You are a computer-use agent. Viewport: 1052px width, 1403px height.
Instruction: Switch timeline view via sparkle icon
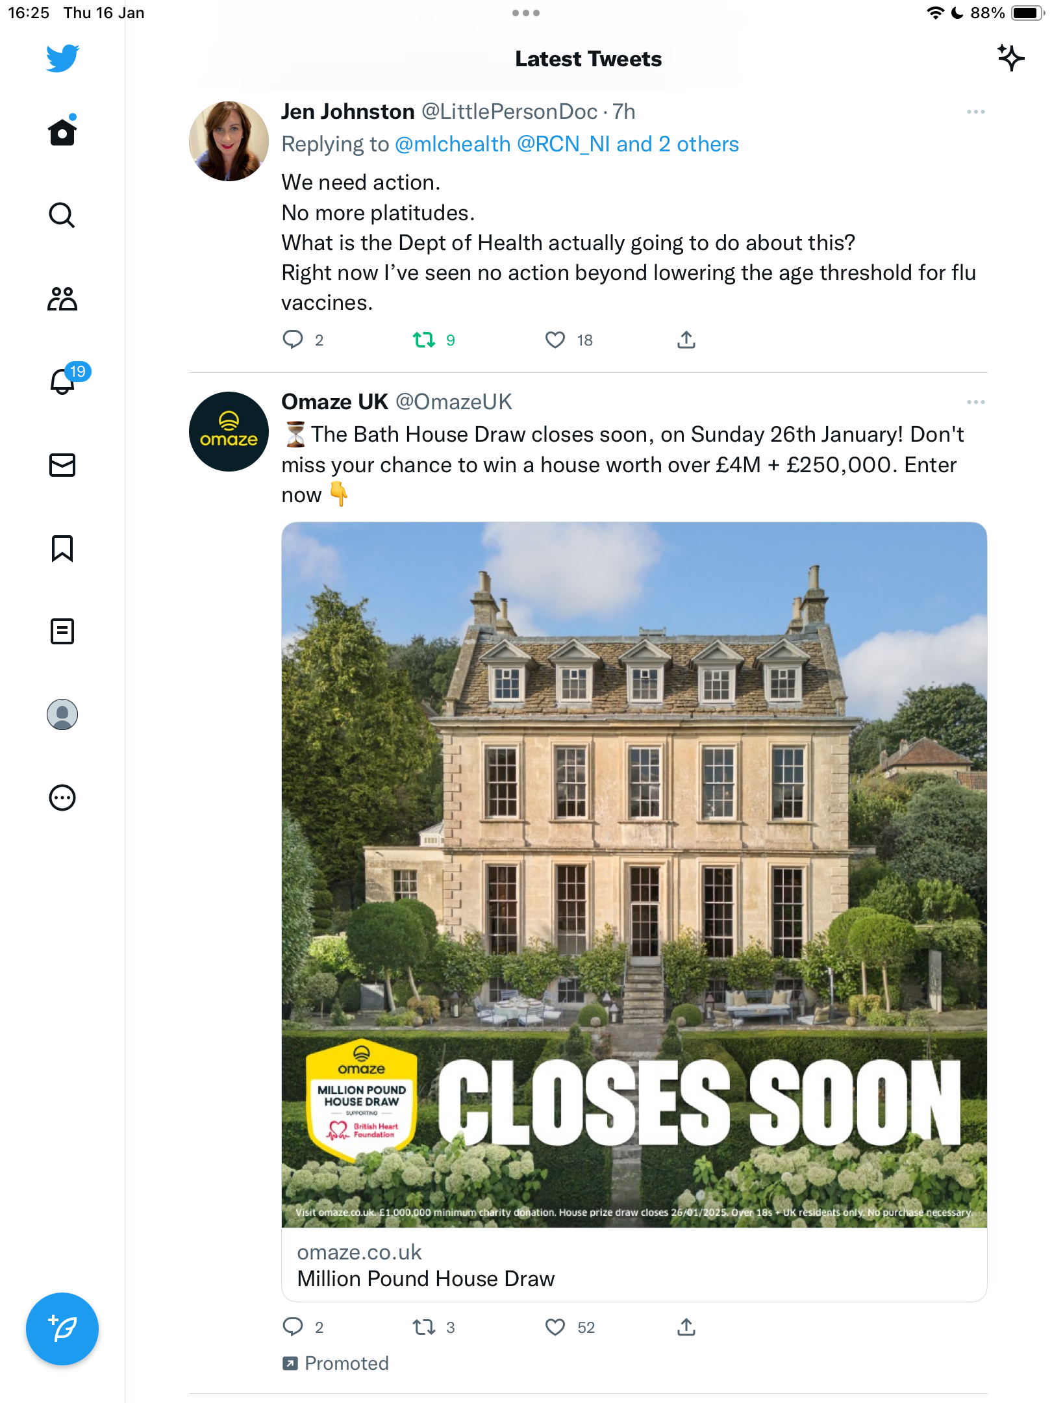pyautogui.click(x=1010, y=58)
